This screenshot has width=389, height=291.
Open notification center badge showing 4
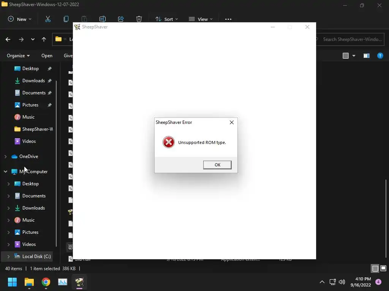coord(378,282)
